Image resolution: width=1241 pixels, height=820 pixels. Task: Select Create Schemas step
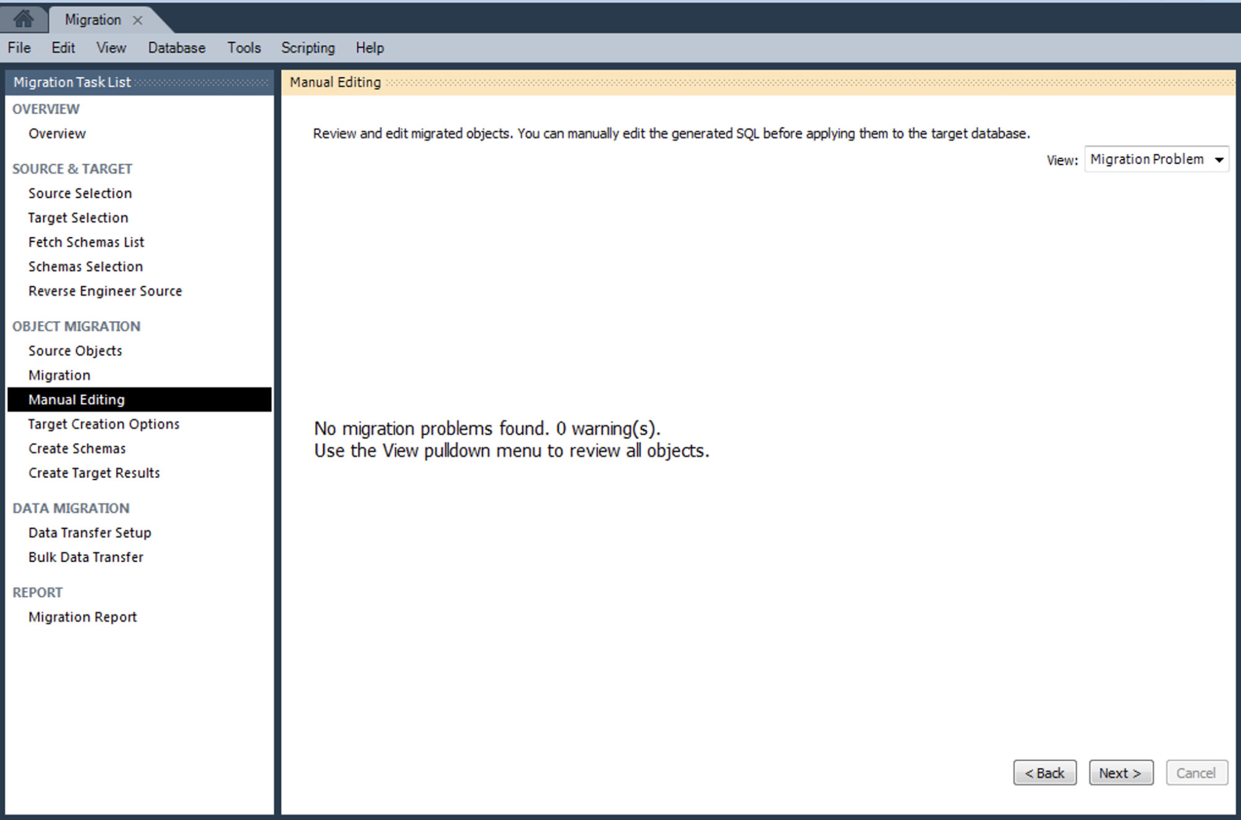[x=77, y=448]
